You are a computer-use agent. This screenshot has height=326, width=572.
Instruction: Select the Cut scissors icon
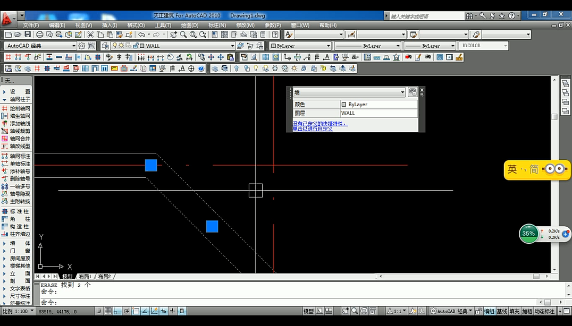pyautogui.click(x=90, y=35)
